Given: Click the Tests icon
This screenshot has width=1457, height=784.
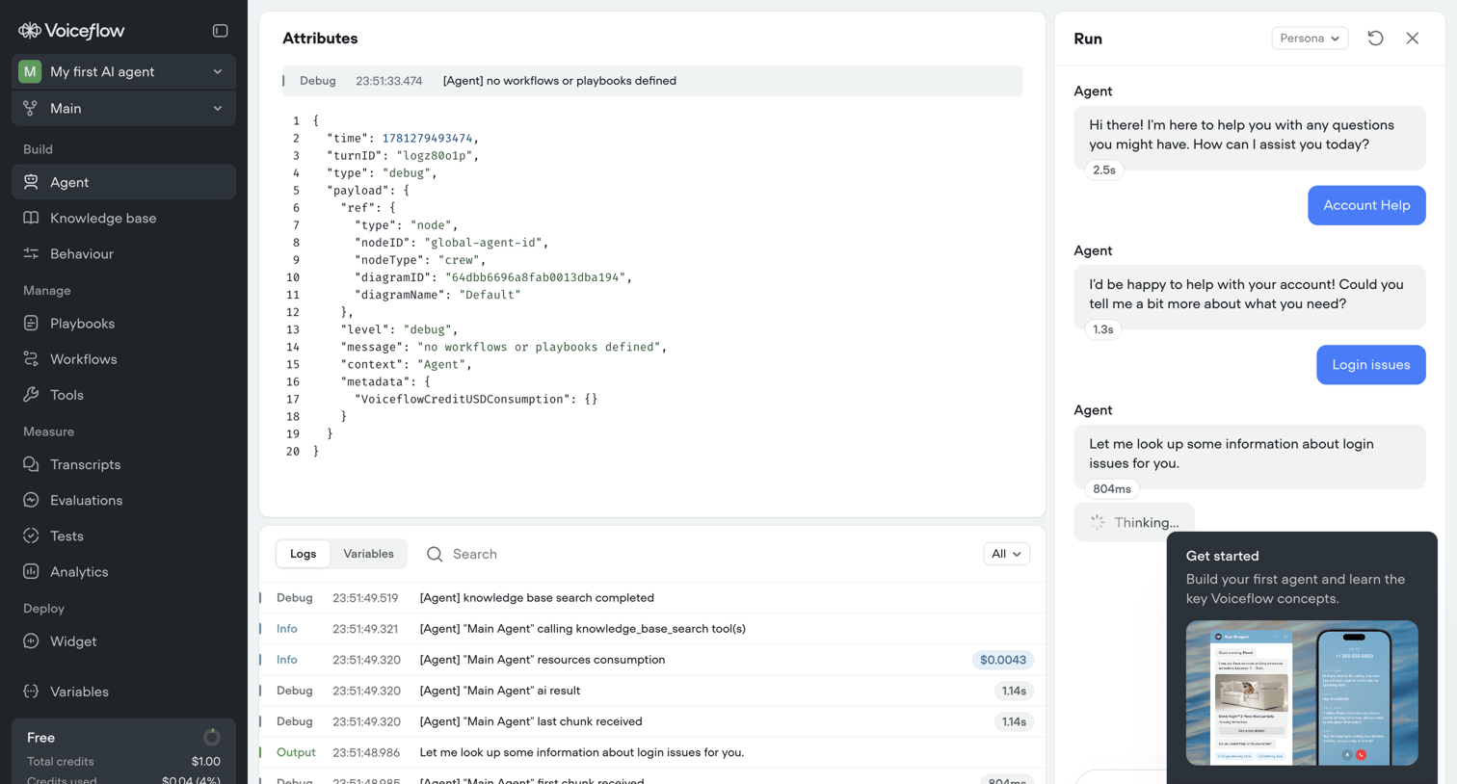Looking at the screenshot, I should click(x=31, y=536).
